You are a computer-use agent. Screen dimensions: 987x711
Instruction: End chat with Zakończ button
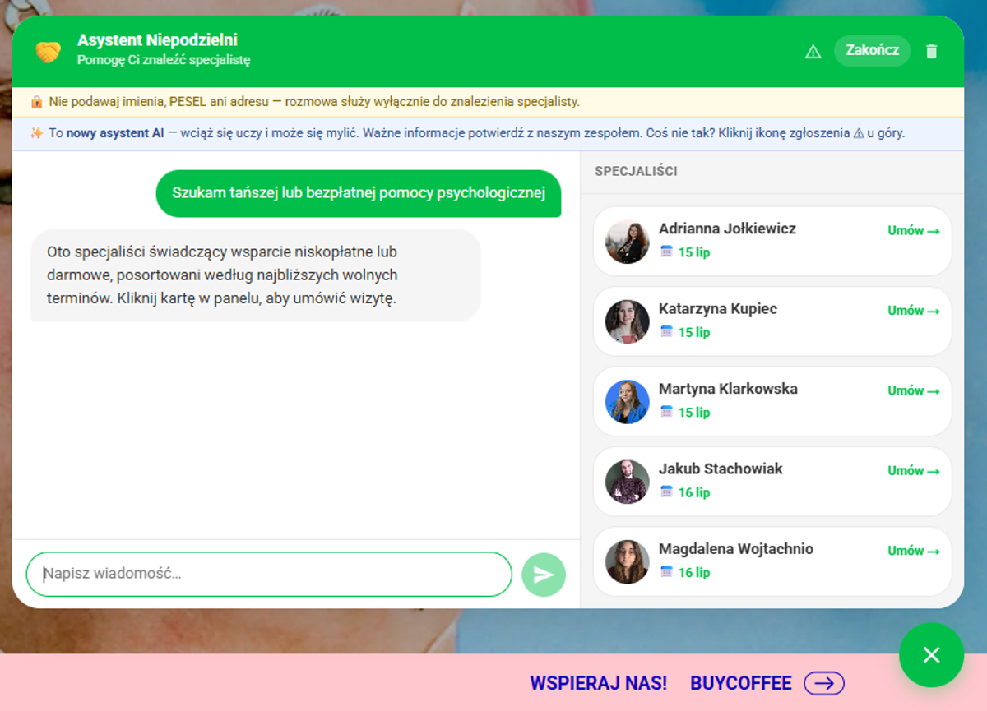coord(872,50)
